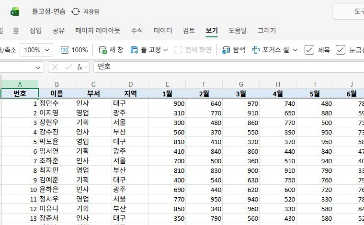Expand the fx function dropdown chevron
Viewport: 364px width, 225px height.
(x=86, y=67)
